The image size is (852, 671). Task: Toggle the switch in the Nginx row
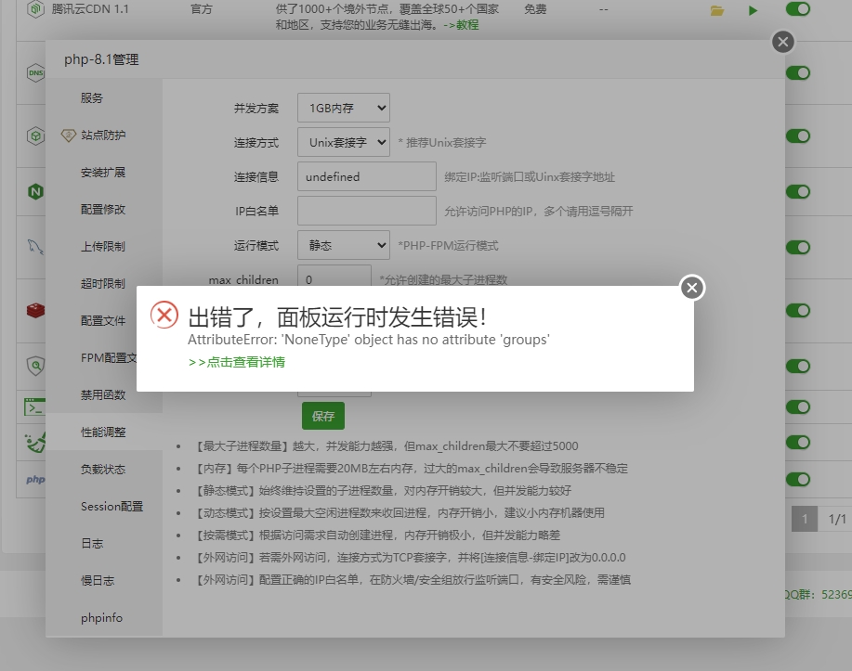(x=798, y=191)
